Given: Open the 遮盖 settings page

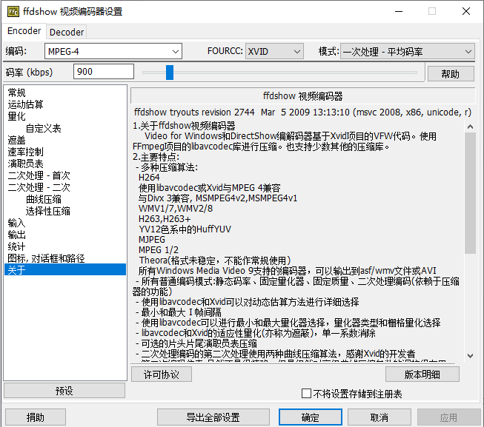Looking at the screenshot, I should tap(16, 140).
